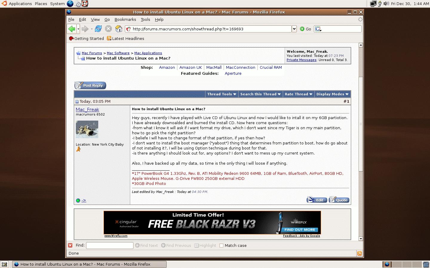Viewport: 430px width, 268px height.
Task: Open the Tools menu
Action: [x=145, y=19]
